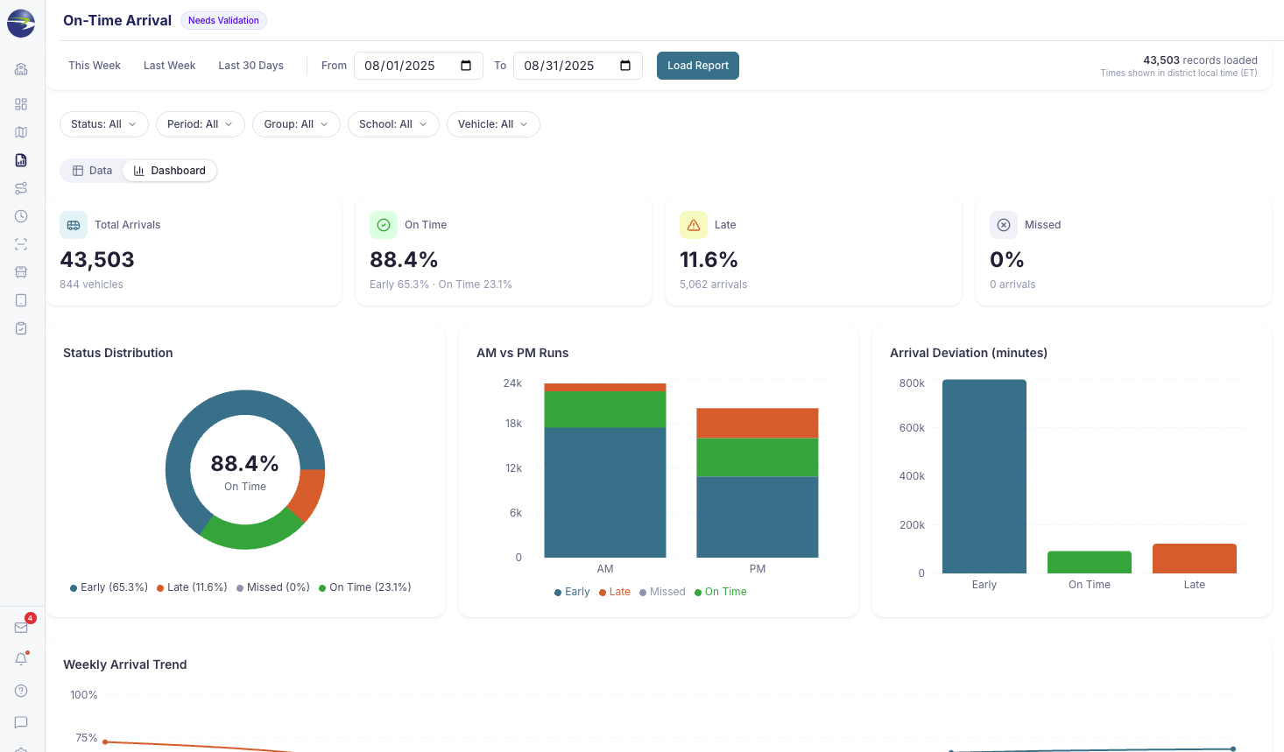The image size is (1284, 752).
Task: Open the map icon in the sidebar
Action: [21, 132]
